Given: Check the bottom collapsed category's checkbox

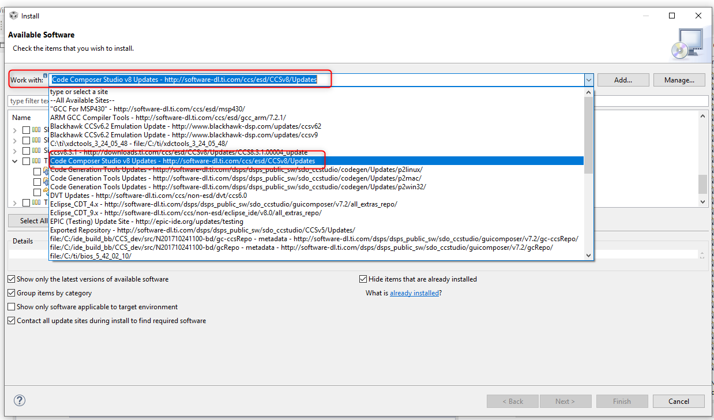Looking at the screenshot, I should pyautogui.click(x=26, y=202).
